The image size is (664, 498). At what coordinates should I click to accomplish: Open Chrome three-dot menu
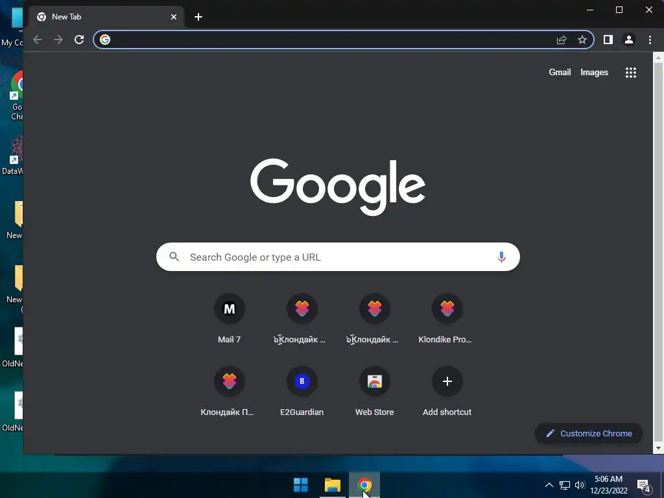[650, 40]
